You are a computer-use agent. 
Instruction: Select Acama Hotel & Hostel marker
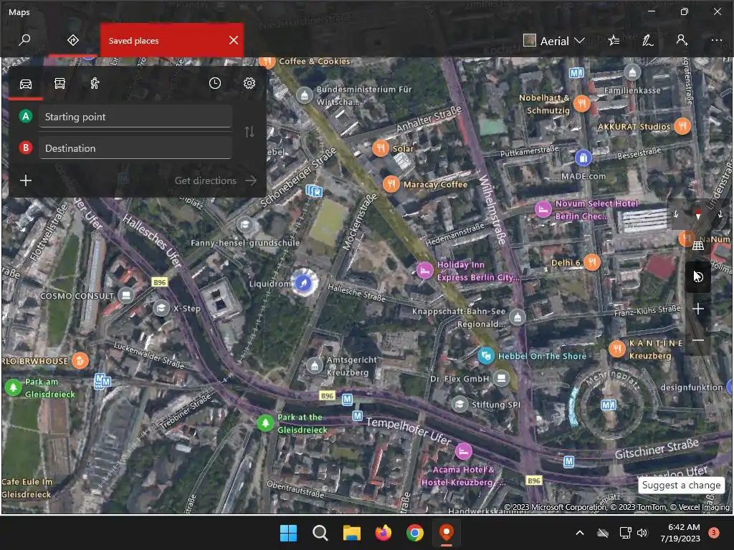463,451
